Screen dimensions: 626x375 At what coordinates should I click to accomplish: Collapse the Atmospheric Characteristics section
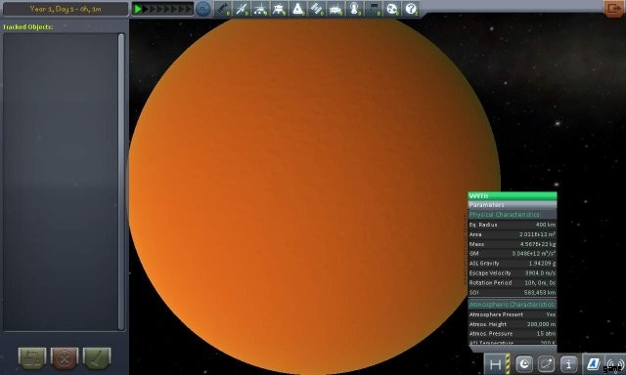513,304
